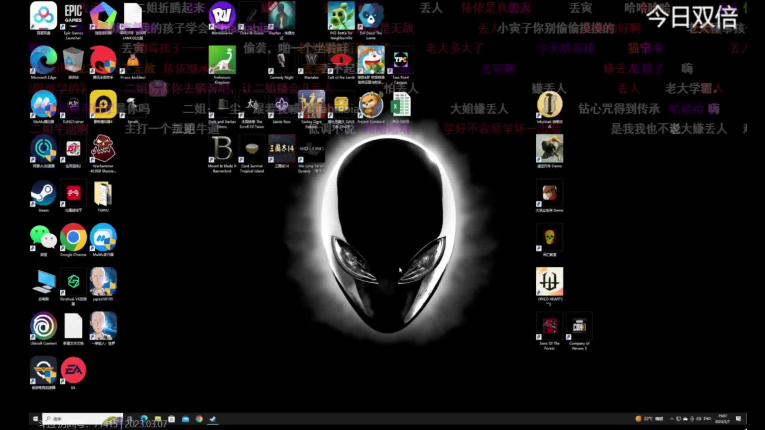Open Comedy Night microphone icon

tap(282, 63)
